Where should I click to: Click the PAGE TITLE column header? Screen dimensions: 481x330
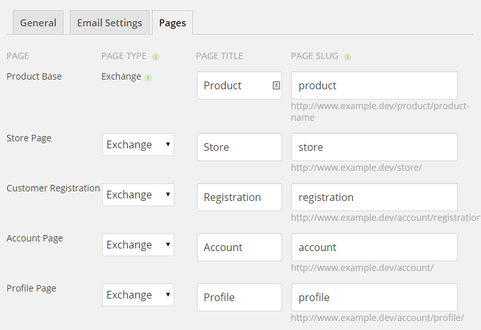219,56
